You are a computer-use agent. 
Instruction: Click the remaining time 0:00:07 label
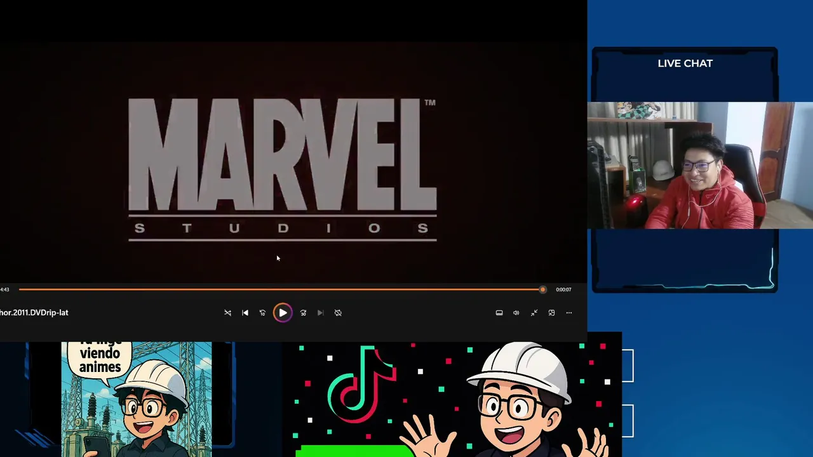click(563, 289)
